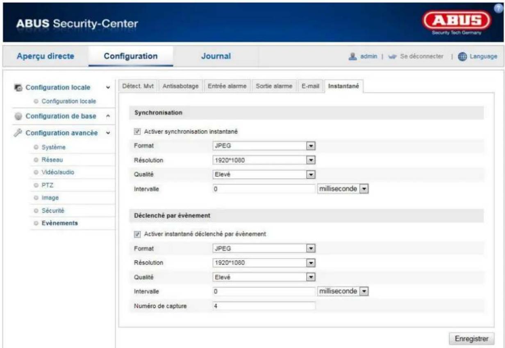Open the E-mail tab

(x=310, y=86)
